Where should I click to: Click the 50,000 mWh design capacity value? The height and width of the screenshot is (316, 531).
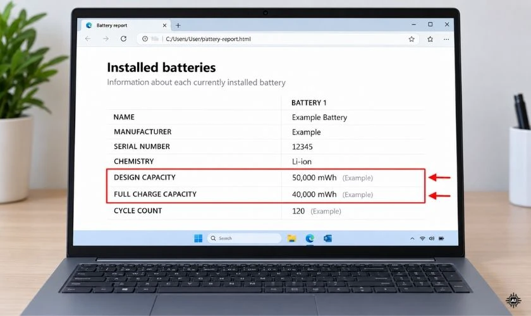(x=314, y=178)
